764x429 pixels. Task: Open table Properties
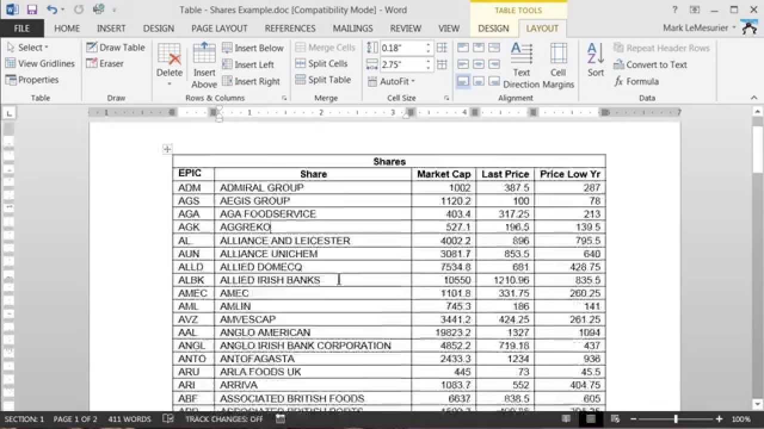(32, 80)
